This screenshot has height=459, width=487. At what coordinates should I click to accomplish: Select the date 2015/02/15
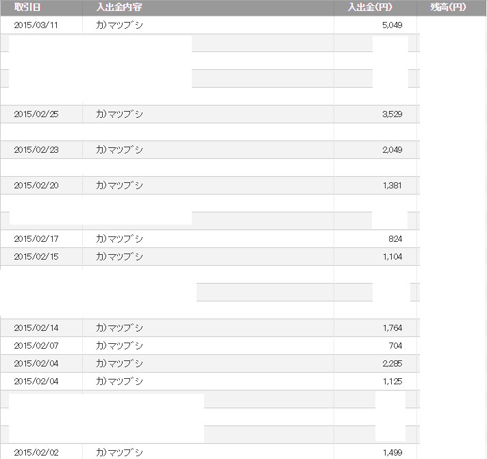[36, 256]
